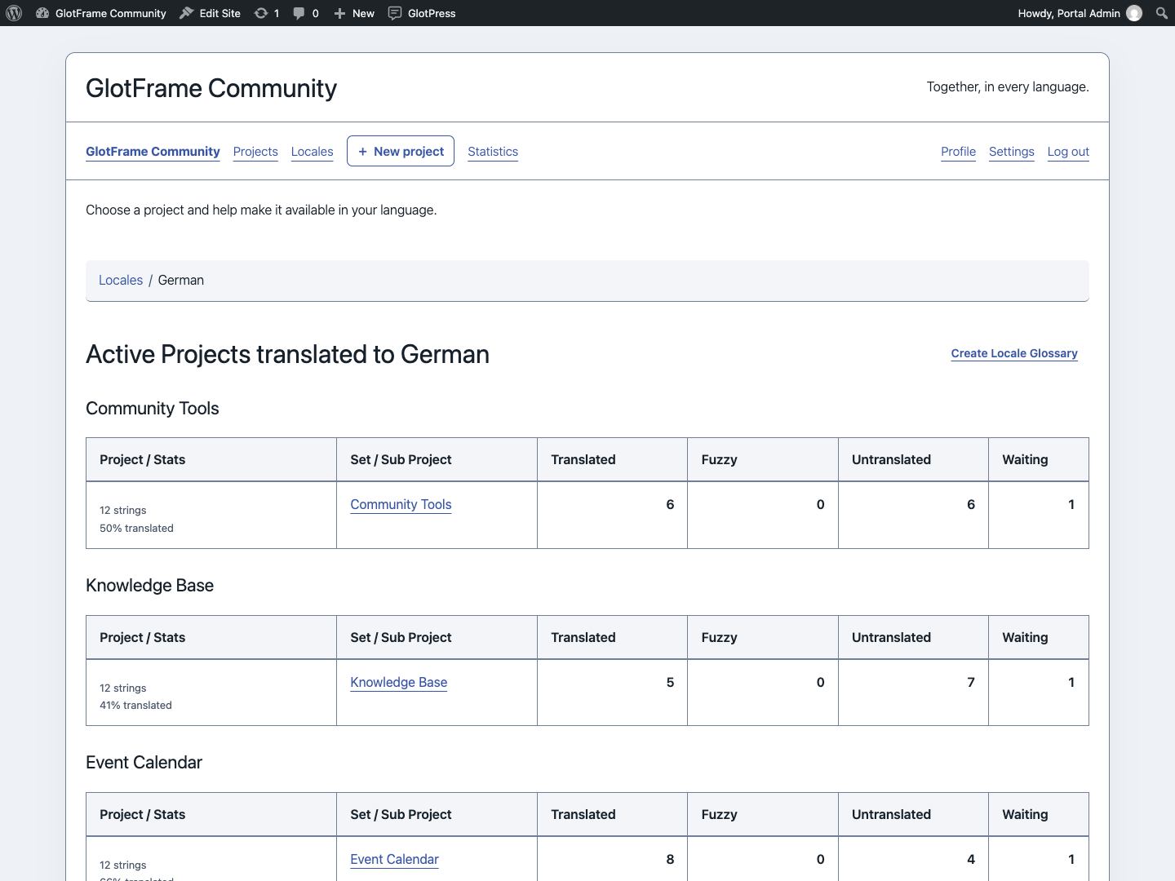Click the Untranslated count 4 for Event Calendar

(x=971, y=860)
